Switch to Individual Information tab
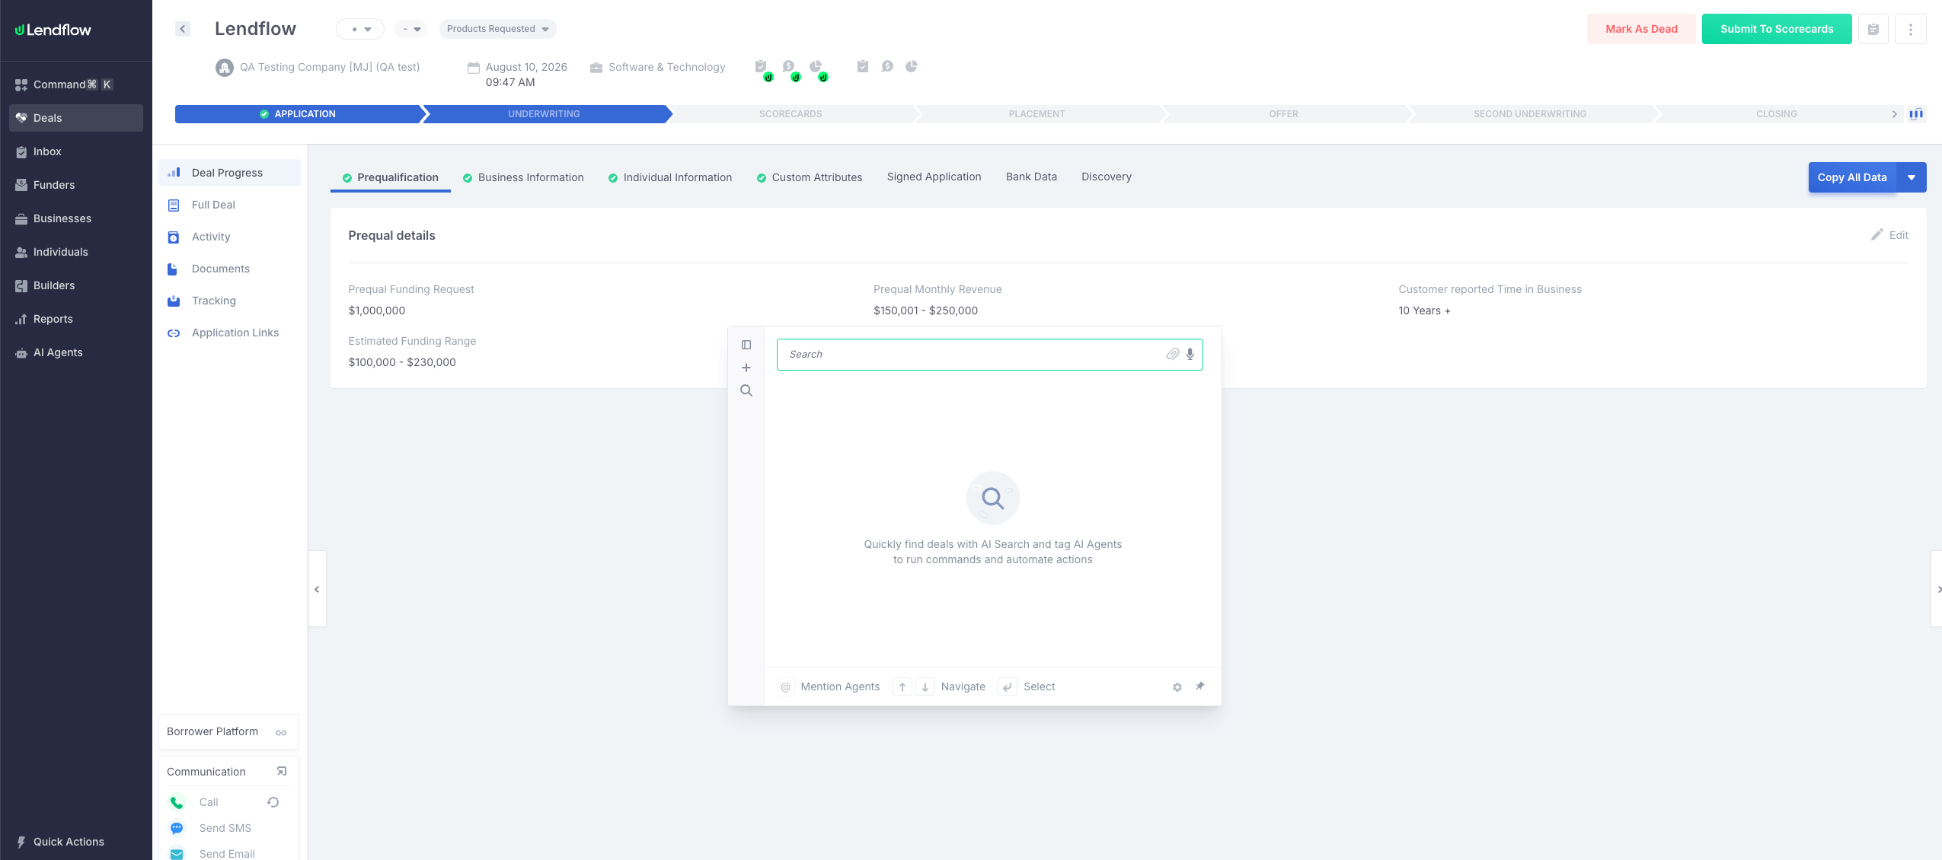1942x860 pixels. pyautogui.click(x=670, y=177)
